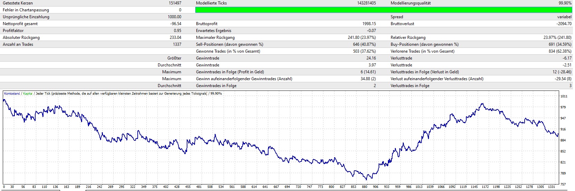Select the total trades value 1337
Image resolution: width=575 pixels, height=191 pixels.
click(177, 44)
